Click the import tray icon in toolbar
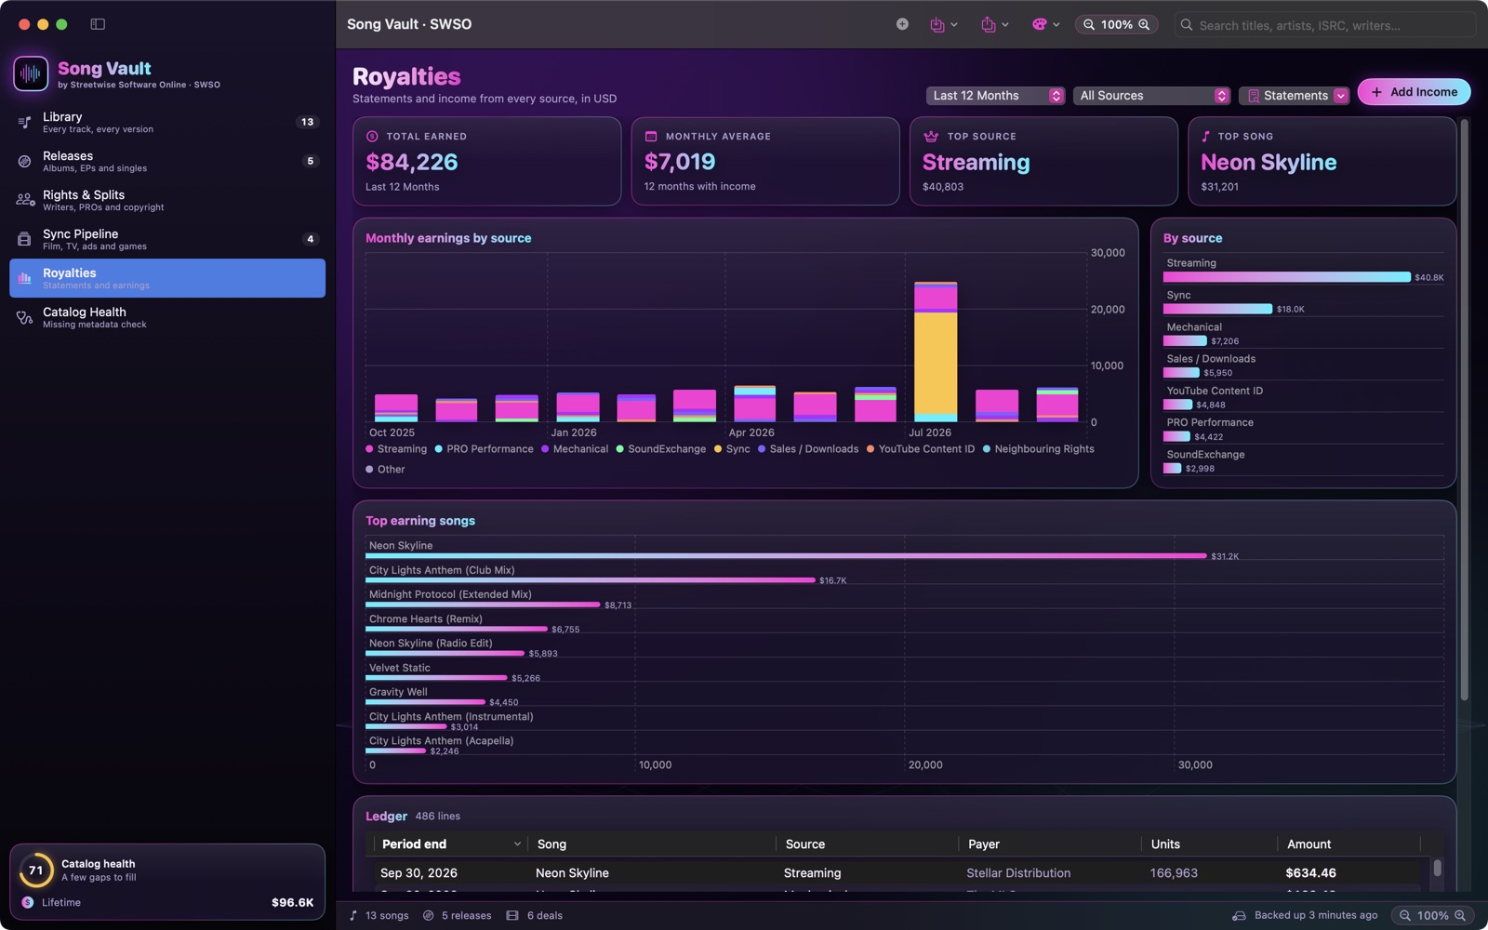The width and height of the screenshot is (1488, 930). coord(937,24)
